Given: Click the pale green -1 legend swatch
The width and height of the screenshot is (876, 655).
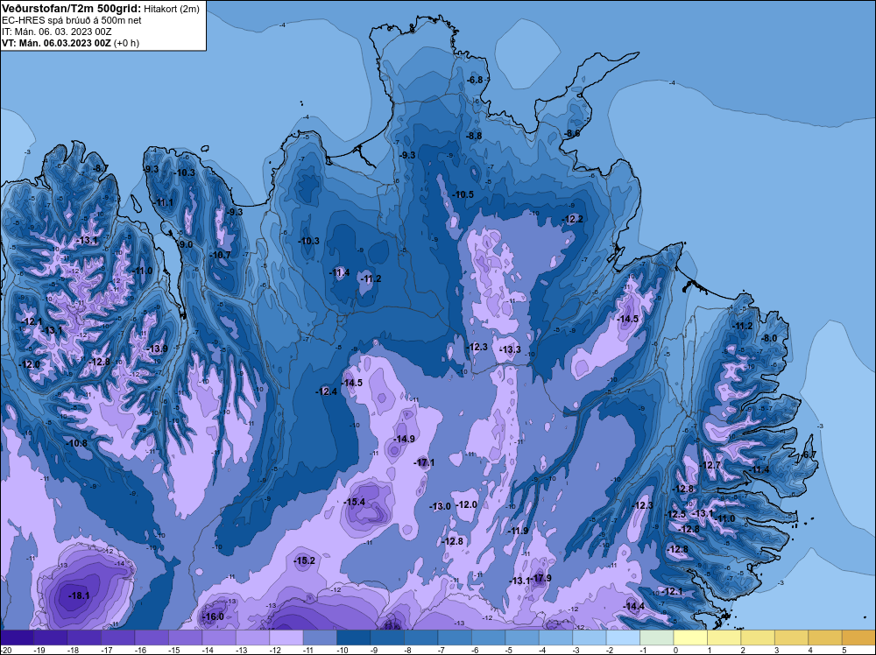Looking at the screenshot, I should coord(656,637).
